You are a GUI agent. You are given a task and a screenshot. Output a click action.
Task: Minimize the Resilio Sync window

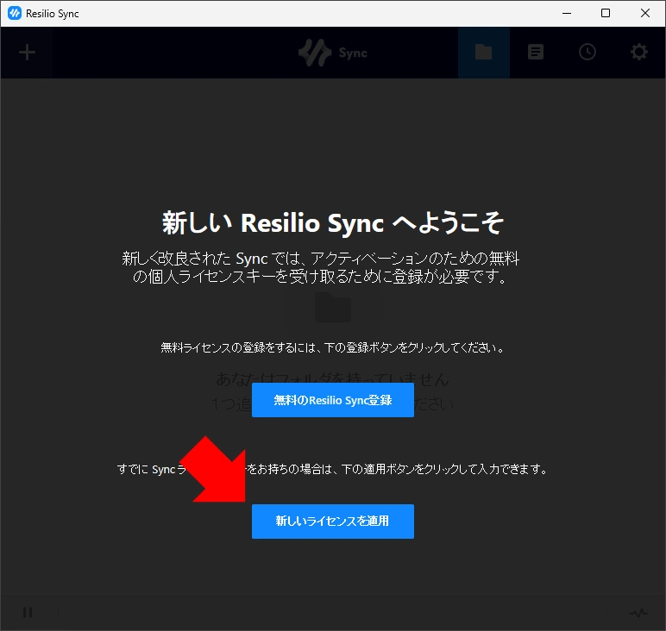[x=567, y=13]
